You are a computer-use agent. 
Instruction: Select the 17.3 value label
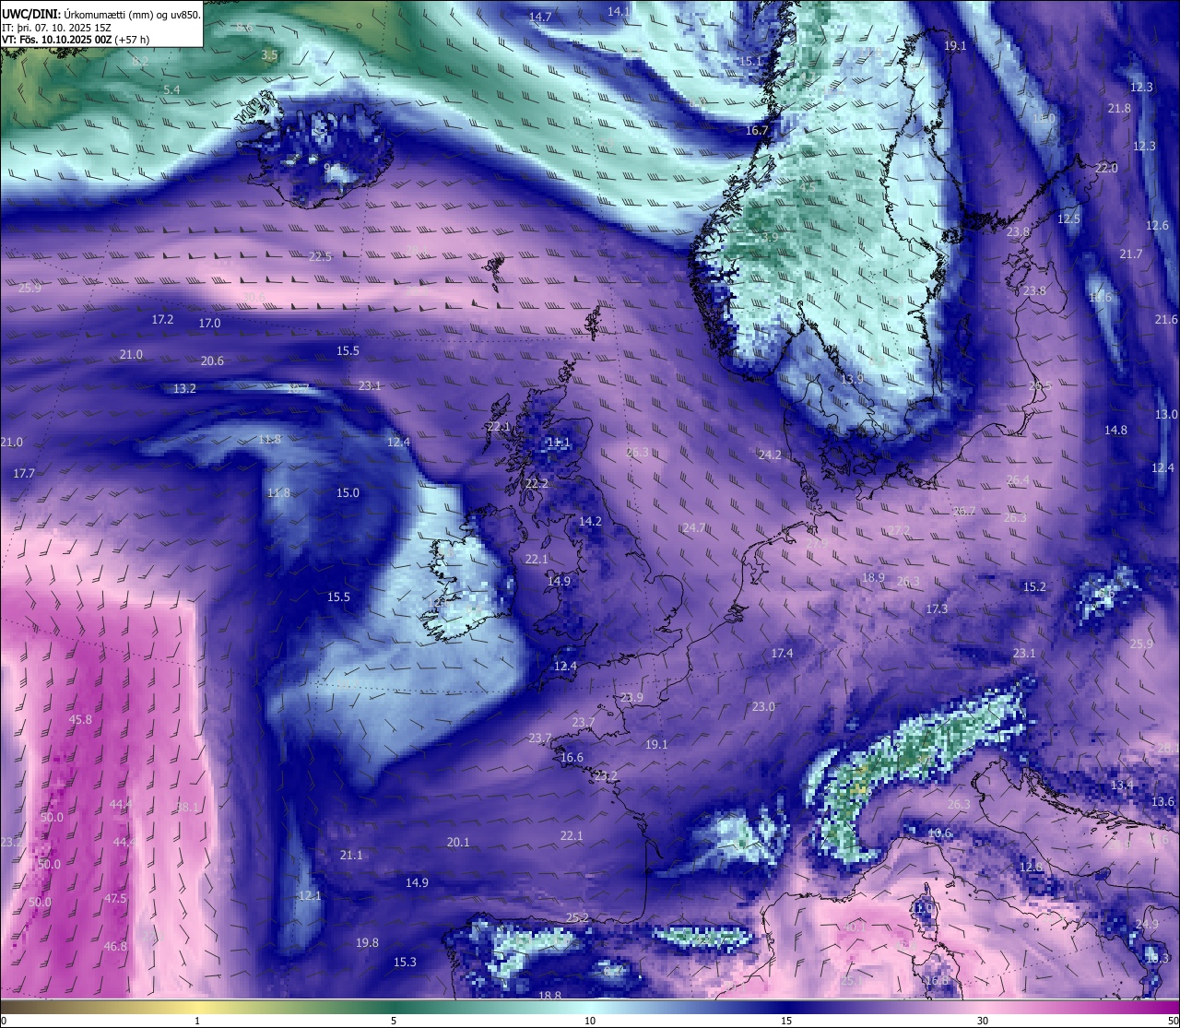click(937, 609)
